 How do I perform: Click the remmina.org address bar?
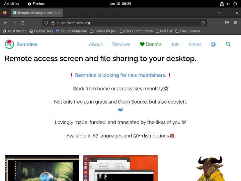[127, 23]
